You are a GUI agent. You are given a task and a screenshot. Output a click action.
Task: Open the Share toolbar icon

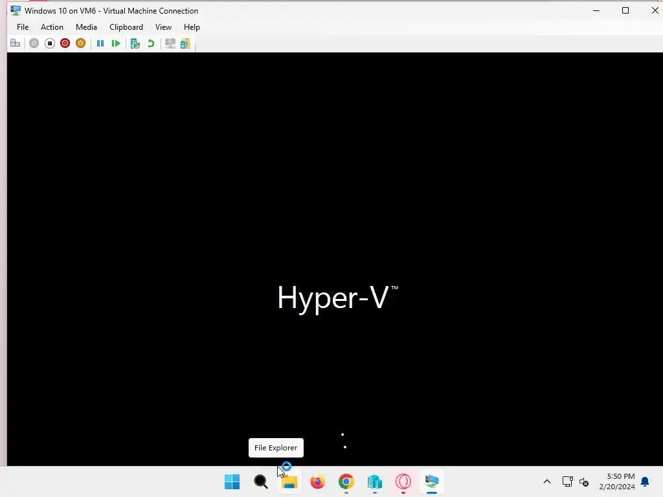pos(186,43)
